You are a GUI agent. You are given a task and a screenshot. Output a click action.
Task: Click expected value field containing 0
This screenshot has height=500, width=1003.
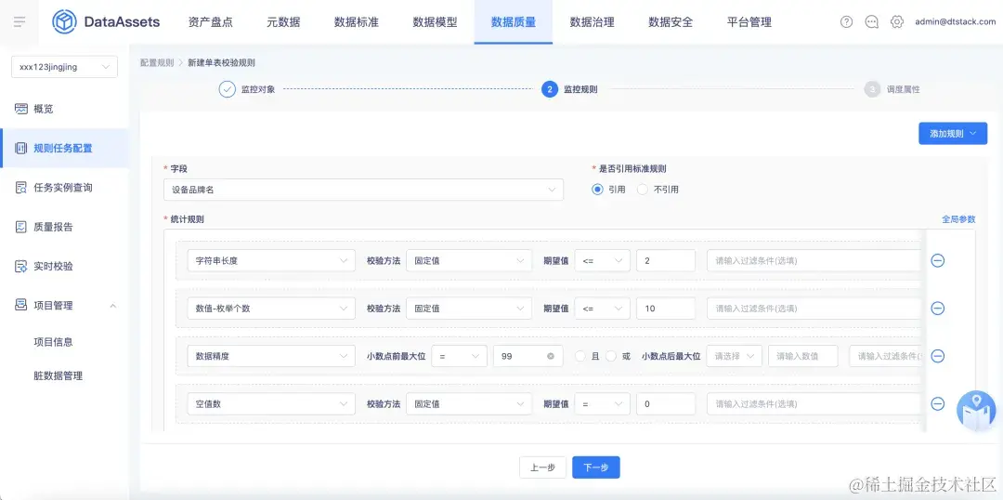click(666, 403)
